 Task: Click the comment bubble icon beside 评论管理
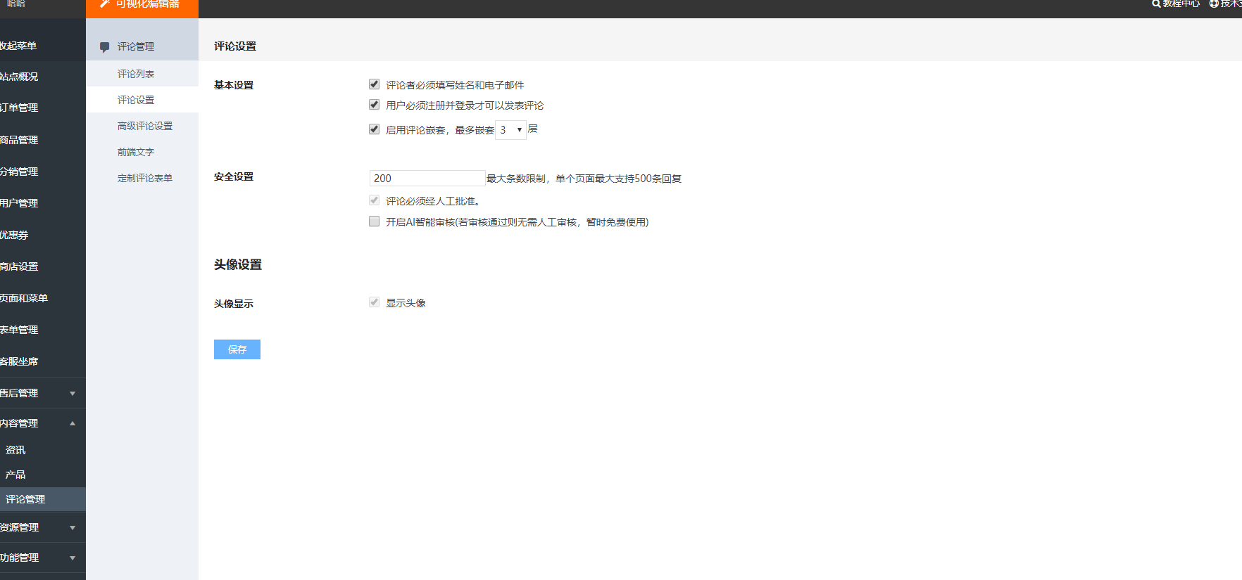click(x=104, y=47)
